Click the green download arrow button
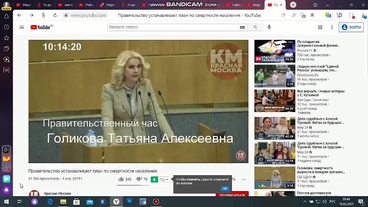Viewport: 368px width, 207px height. coord(154,179)
